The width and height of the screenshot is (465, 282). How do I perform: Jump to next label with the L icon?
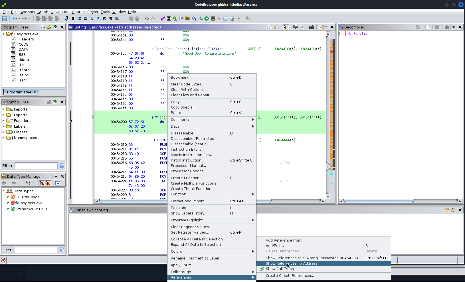(x=92, y=19)
